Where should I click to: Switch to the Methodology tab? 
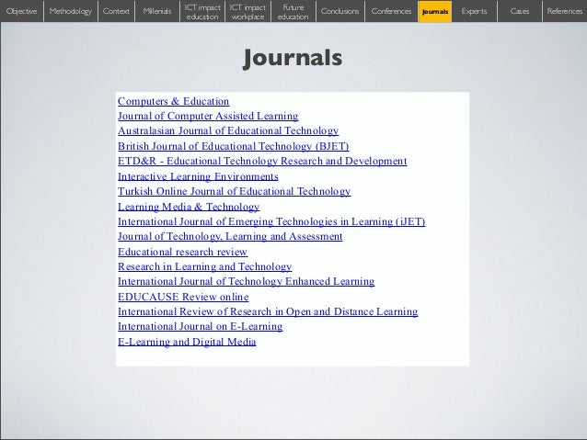[71, 11]
